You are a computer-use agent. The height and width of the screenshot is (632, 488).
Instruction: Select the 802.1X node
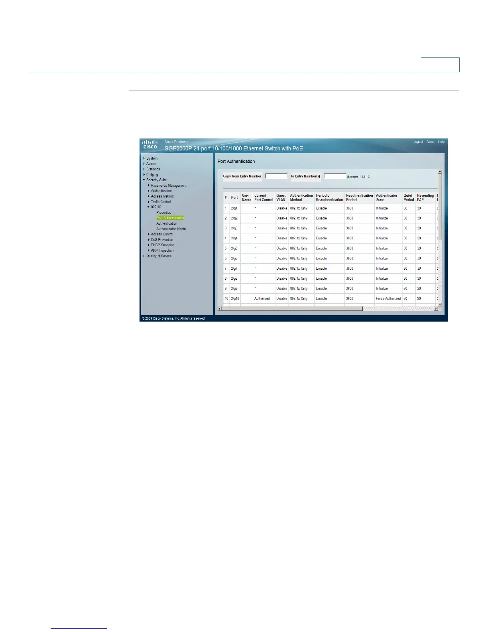coord(156,207)
